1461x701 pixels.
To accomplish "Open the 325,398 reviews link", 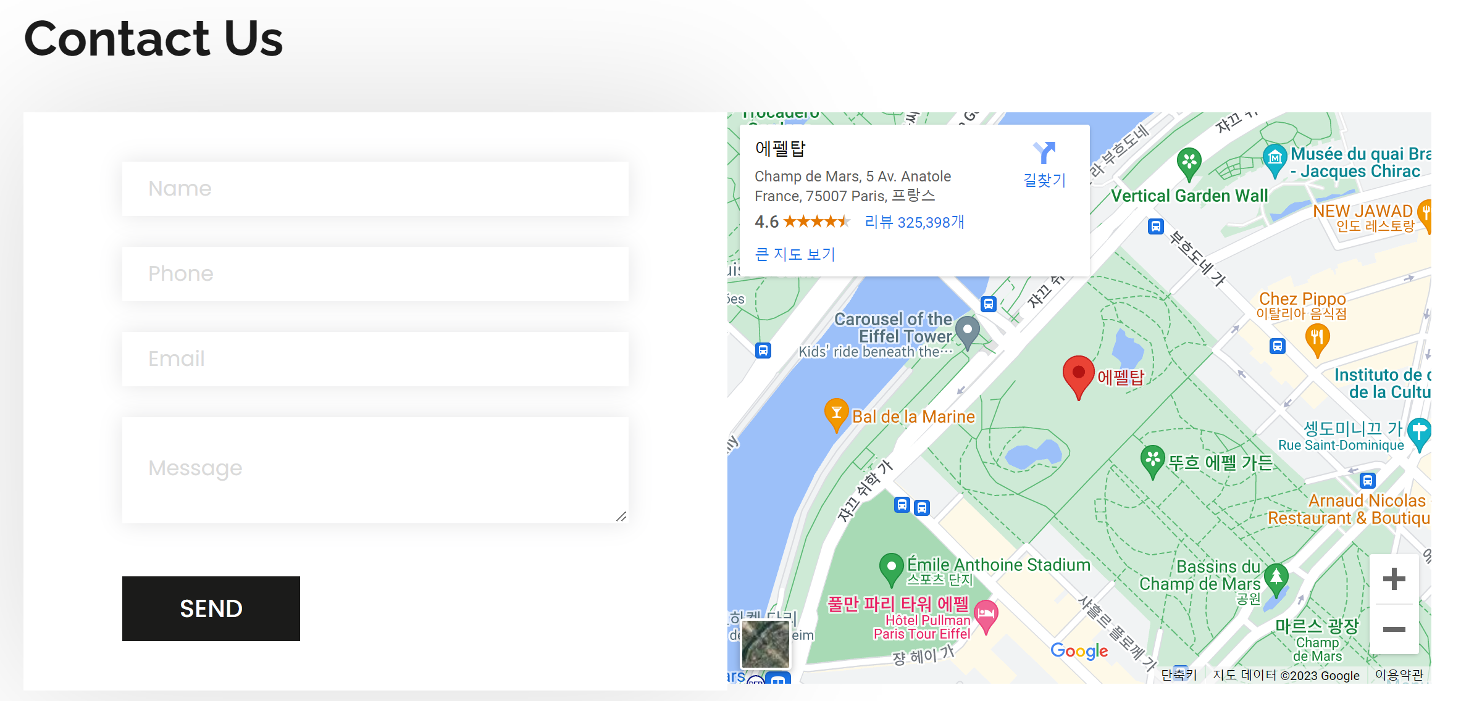I will click(915, 222).
